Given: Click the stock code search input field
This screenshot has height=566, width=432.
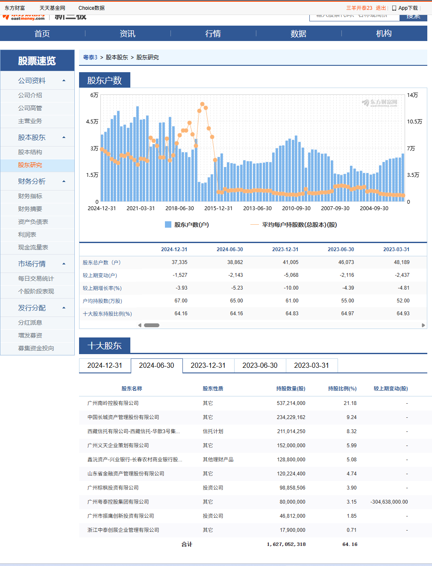Looking at the screenshot, I should point(354,17).
